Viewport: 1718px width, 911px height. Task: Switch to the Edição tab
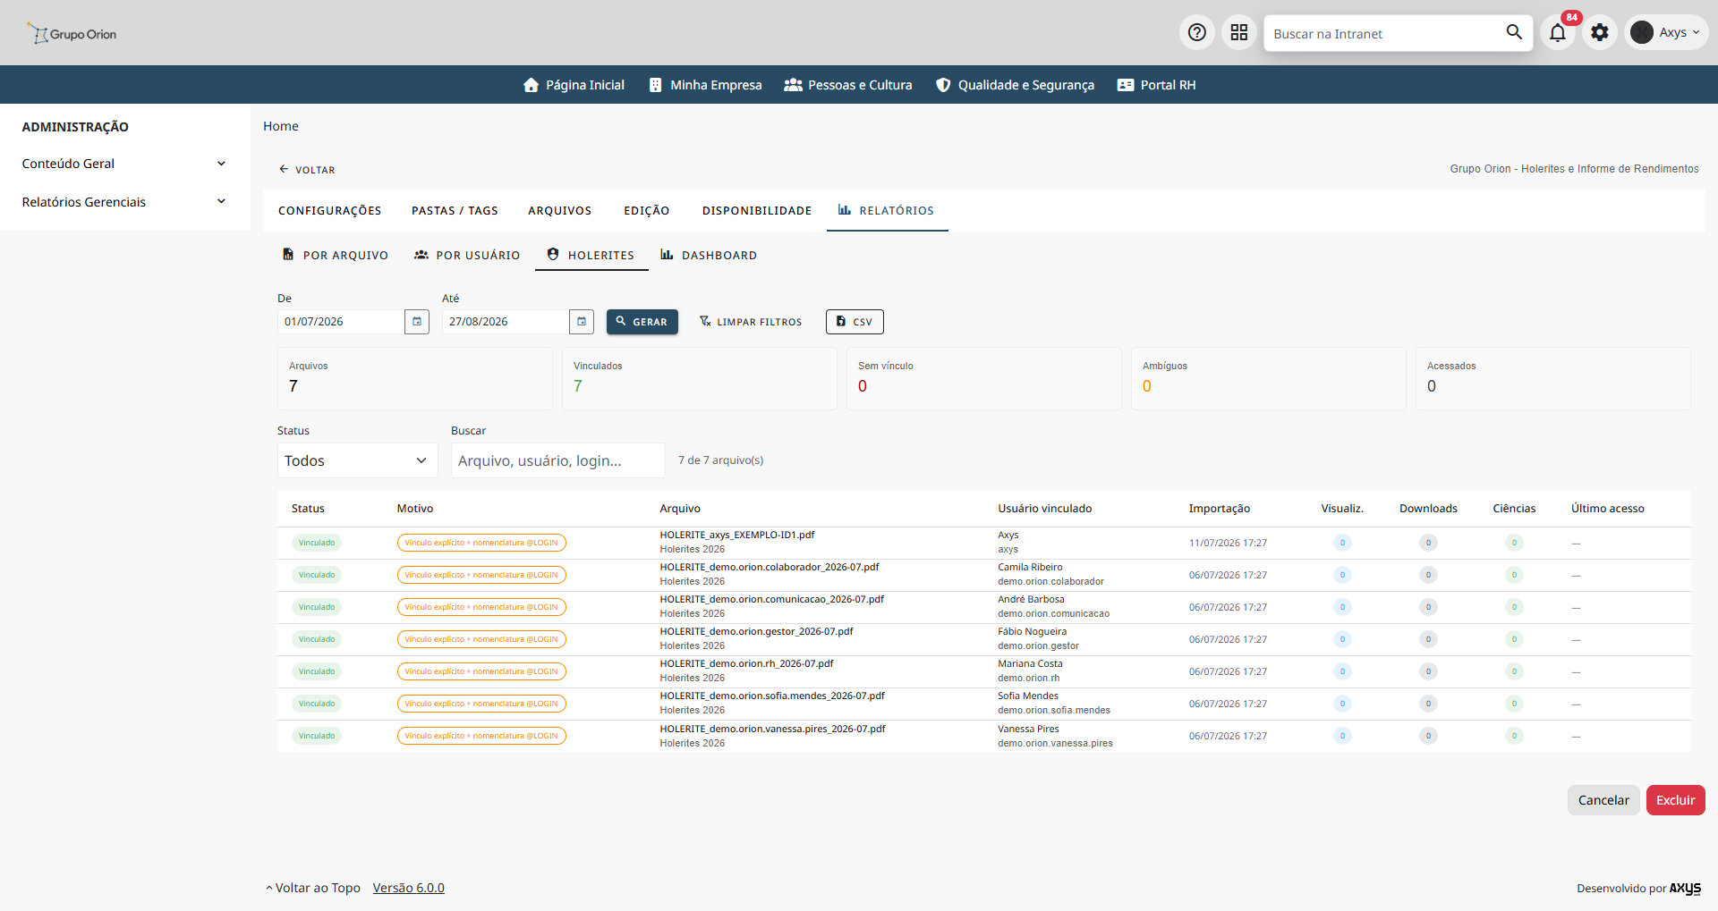646,210
